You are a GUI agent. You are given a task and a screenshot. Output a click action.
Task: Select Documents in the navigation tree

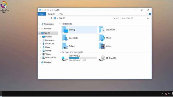pyautogui.click(x=50, y=40)
